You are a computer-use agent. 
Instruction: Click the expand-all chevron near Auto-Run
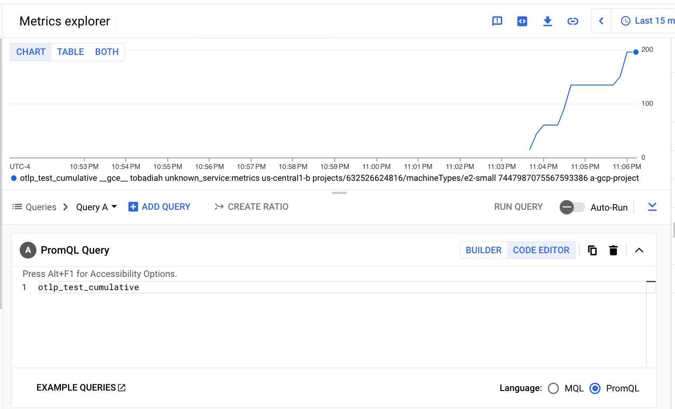click(x=652, y=206)
